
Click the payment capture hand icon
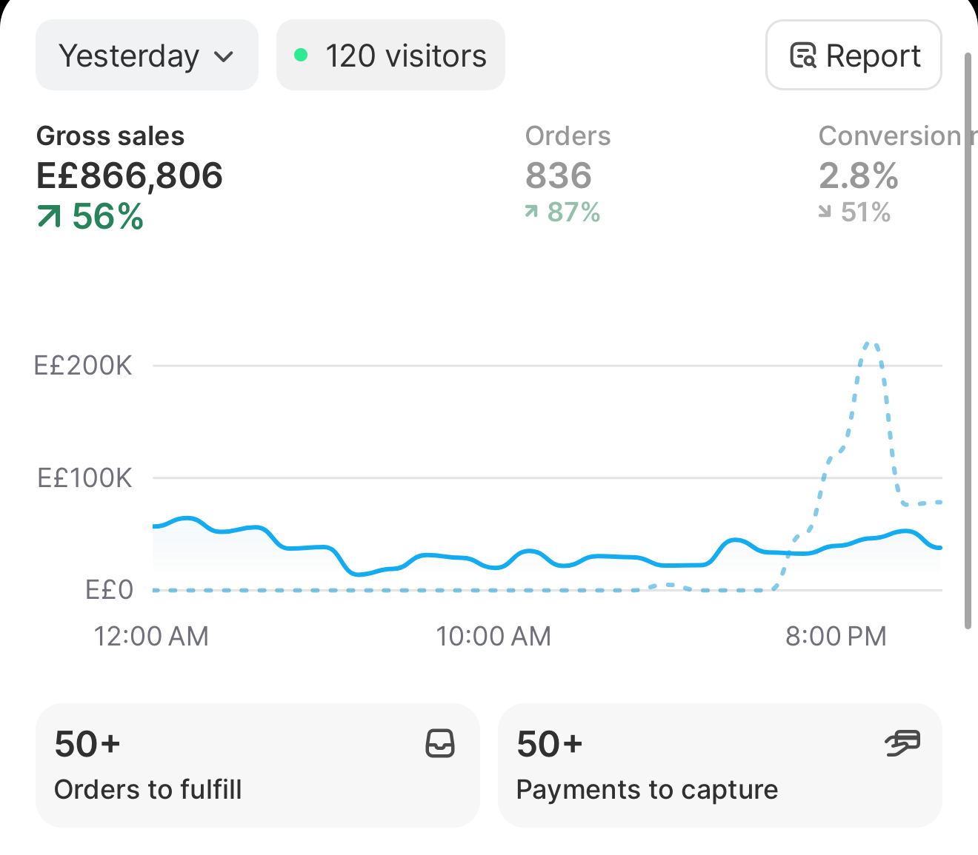coord(902,743)
